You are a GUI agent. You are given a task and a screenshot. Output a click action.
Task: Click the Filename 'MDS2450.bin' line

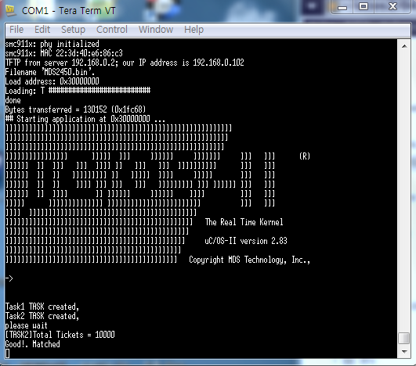(x=50, y=72)
